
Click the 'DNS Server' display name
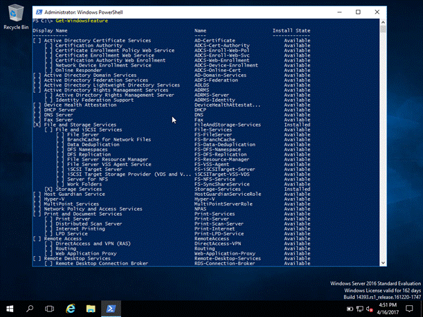coord(59,115)
